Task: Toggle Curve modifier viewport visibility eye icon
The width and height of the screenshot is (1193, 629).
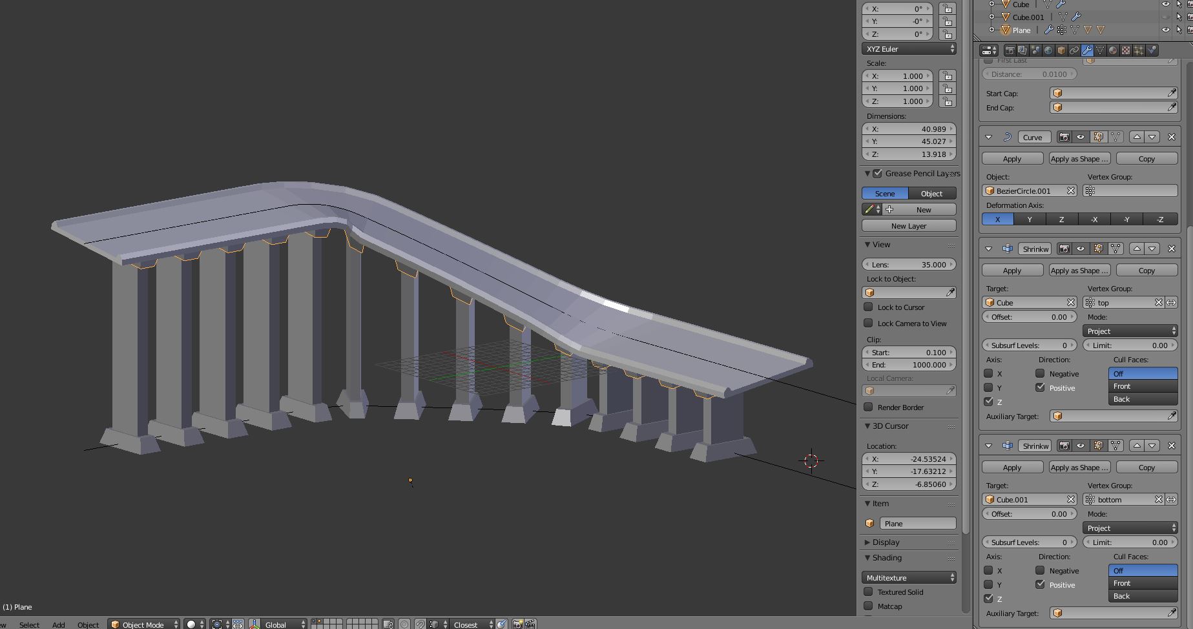Action: (1080, 137)
